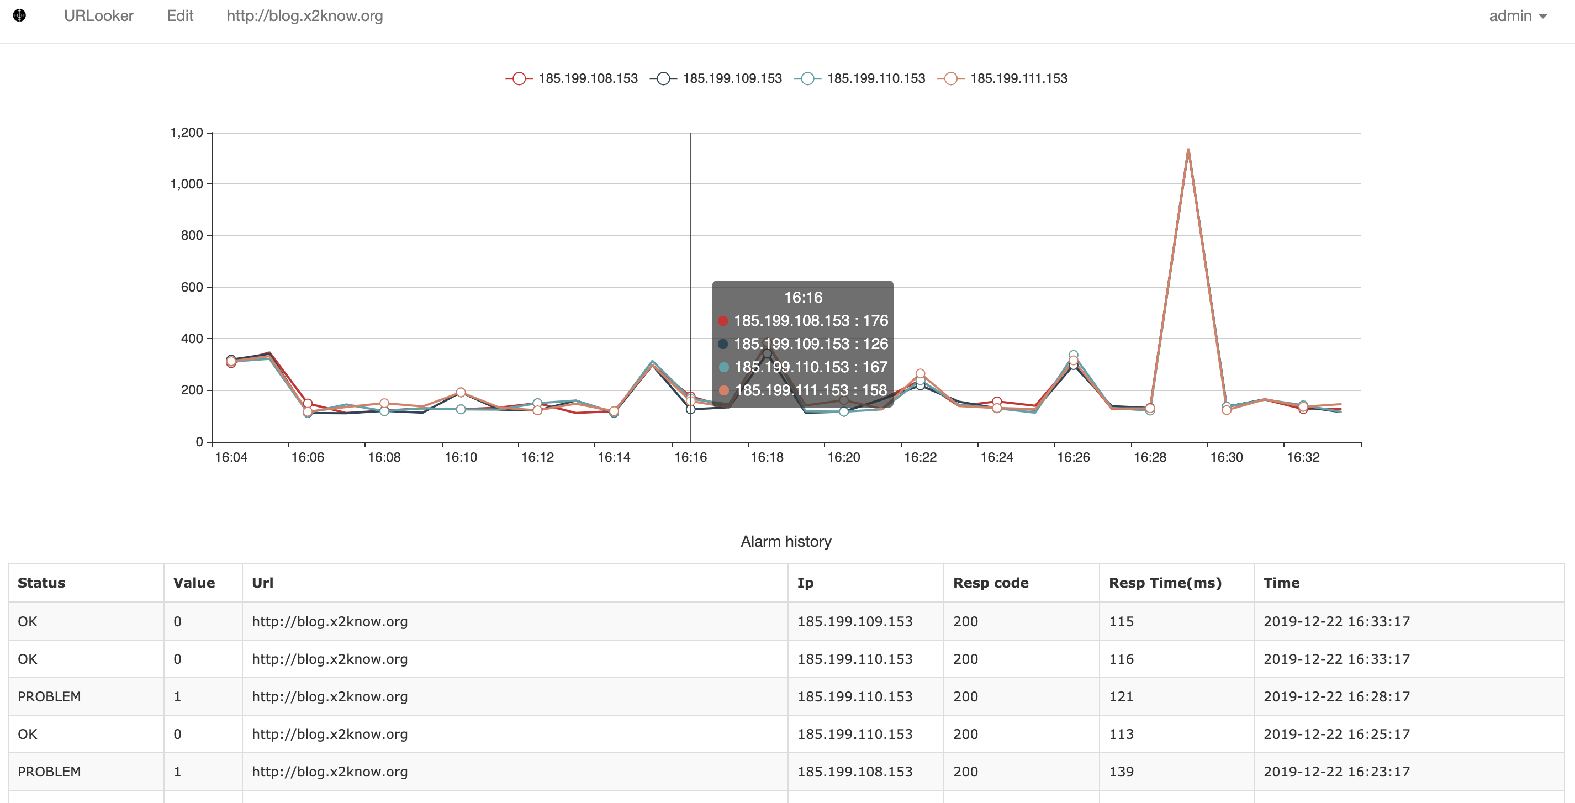Click the 16:22 orange data point marker
The height and width of the screenshot is (803, 1575).
(x=920, y=373)
